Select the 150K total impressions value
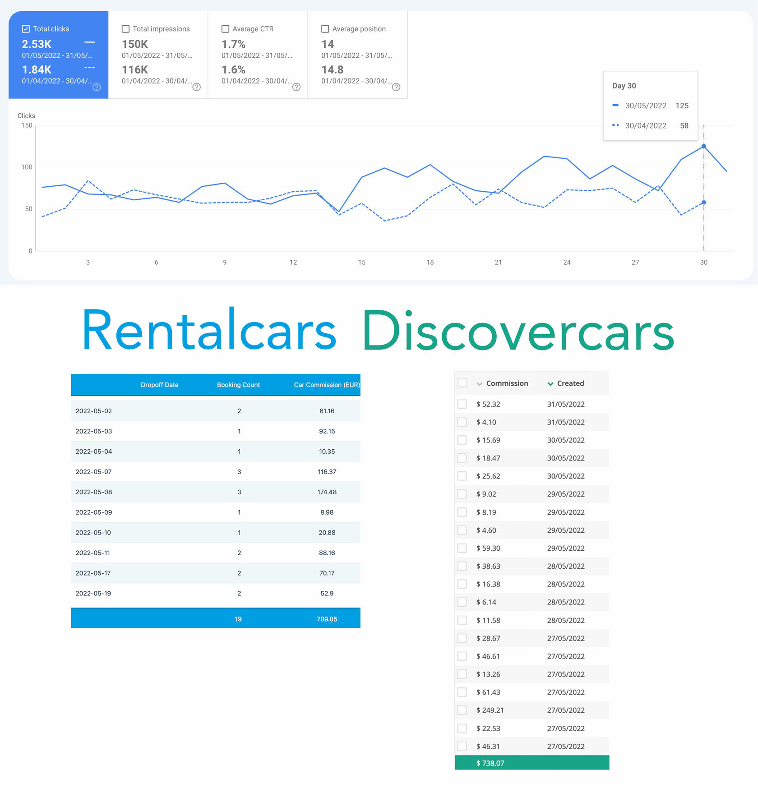 coord(135,44)
